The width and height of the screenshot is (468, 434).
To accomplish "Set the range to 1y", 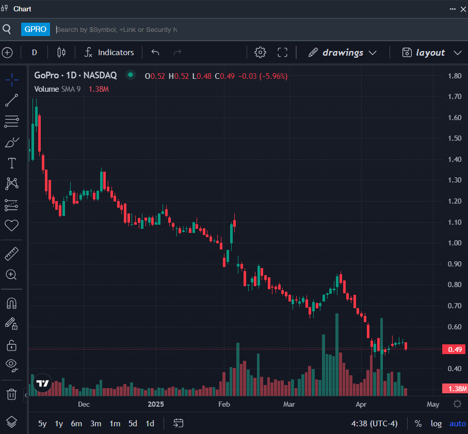I will [x=59, y=424].
